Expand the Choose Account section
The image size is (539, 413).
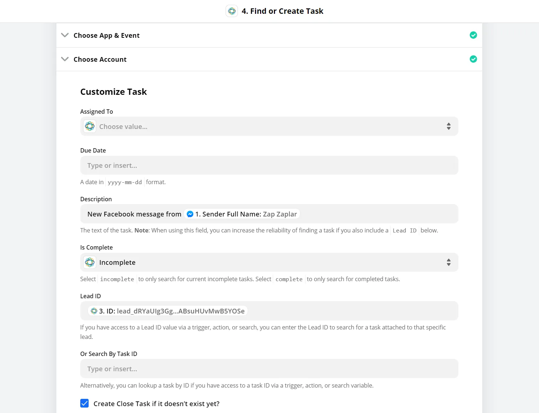[65, 59]
